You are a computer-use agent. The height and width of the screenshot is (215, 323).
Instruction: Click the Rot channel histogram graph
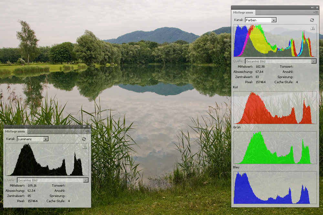275,108
